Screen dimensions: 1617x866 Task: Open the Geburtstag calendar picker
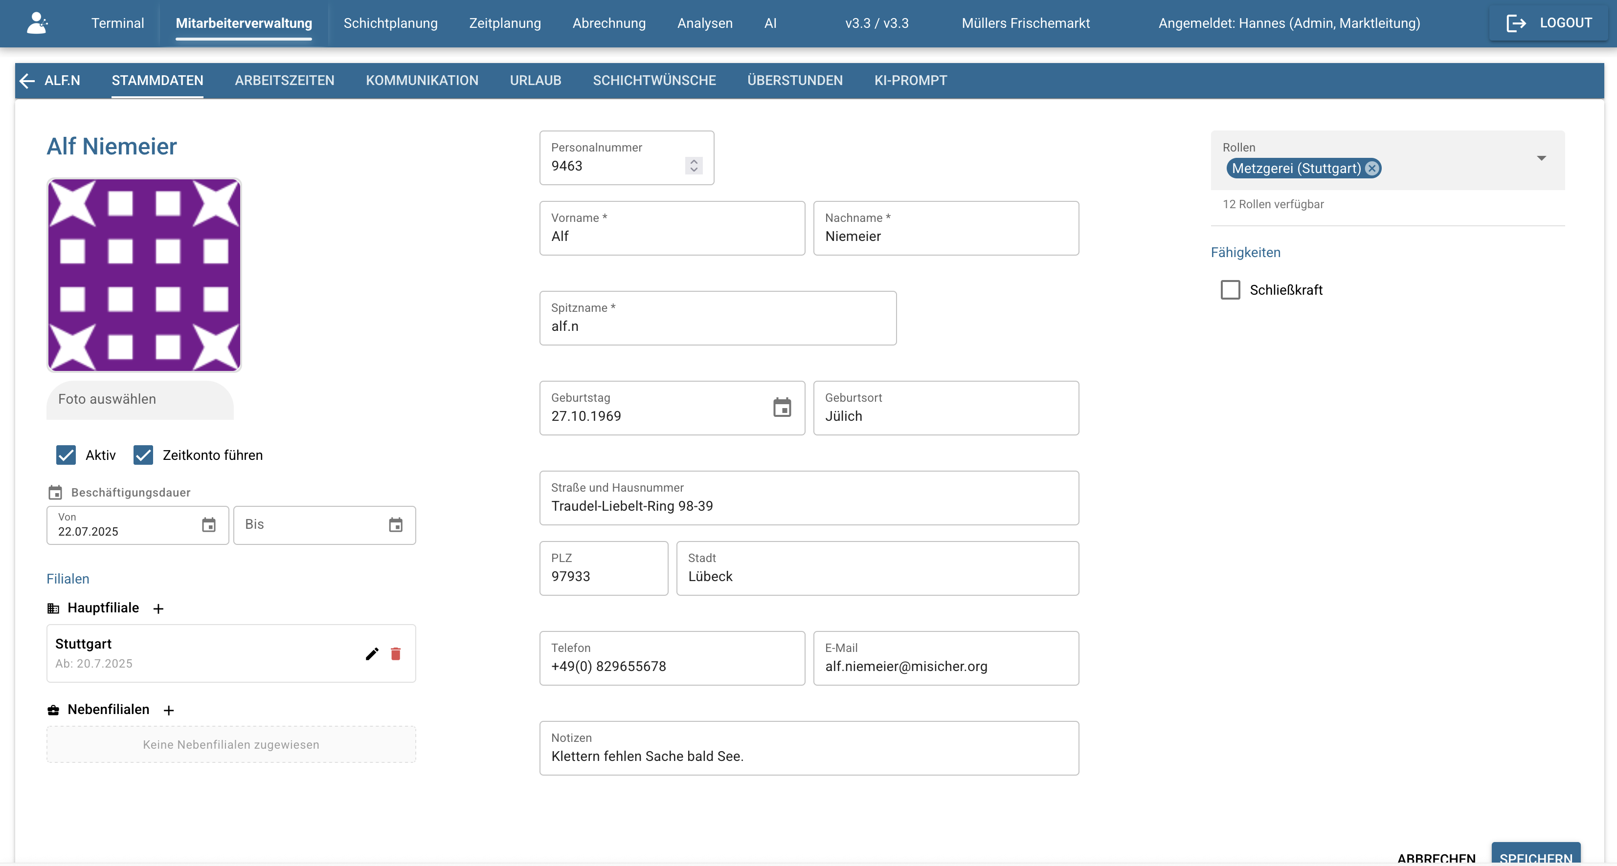(782, 408)
